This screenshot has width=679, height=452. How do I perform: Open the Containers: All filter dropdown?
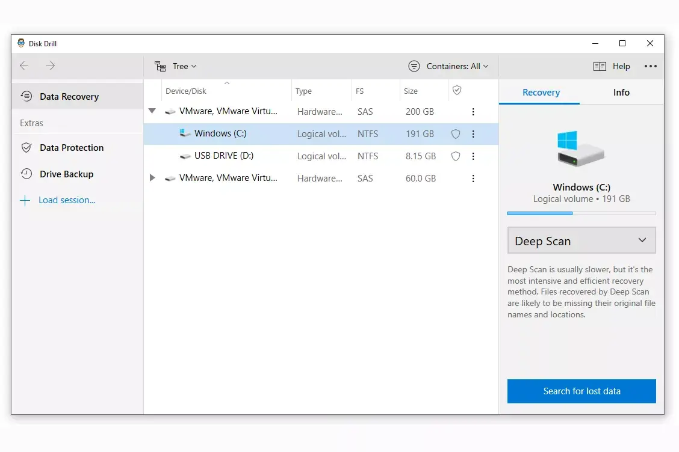[x=448, y=67]
